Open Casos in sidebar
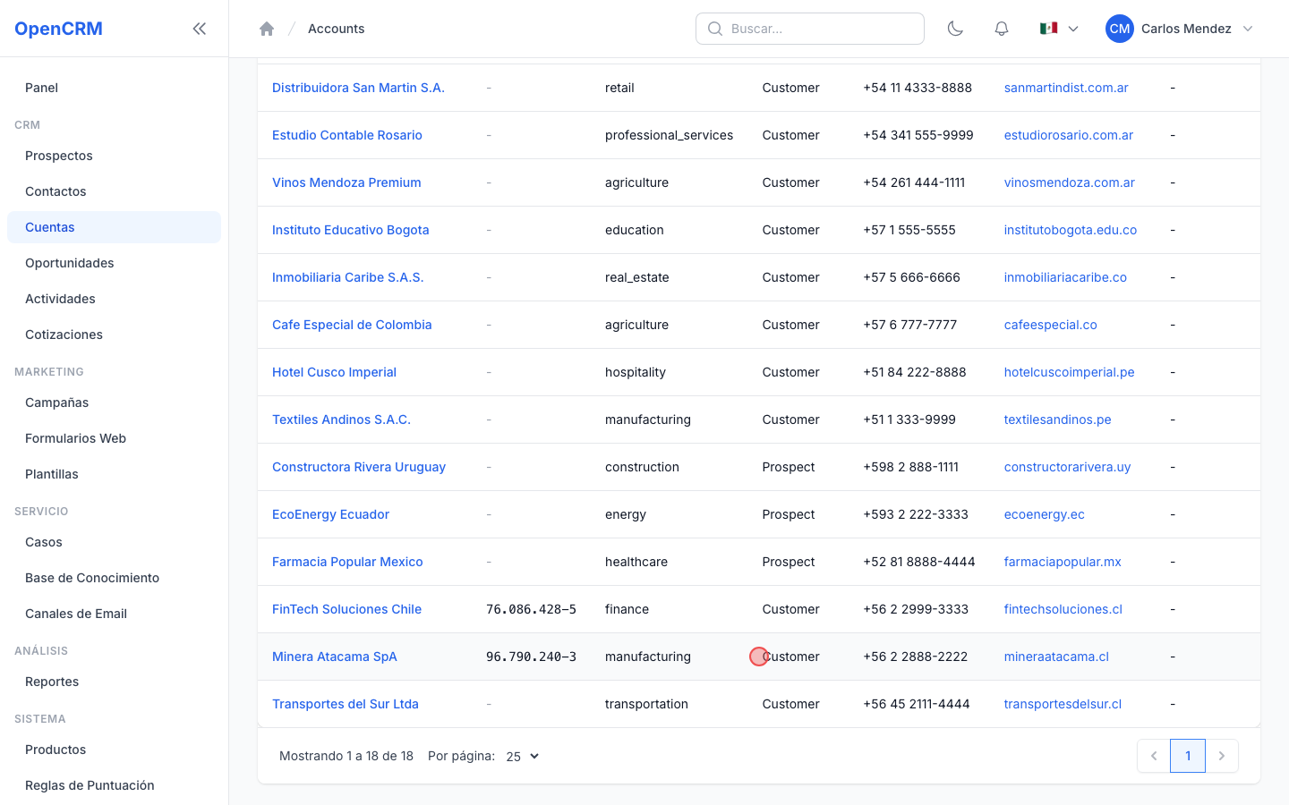The width and height of the screenshot is (1289, 805). tap(114, 542)
